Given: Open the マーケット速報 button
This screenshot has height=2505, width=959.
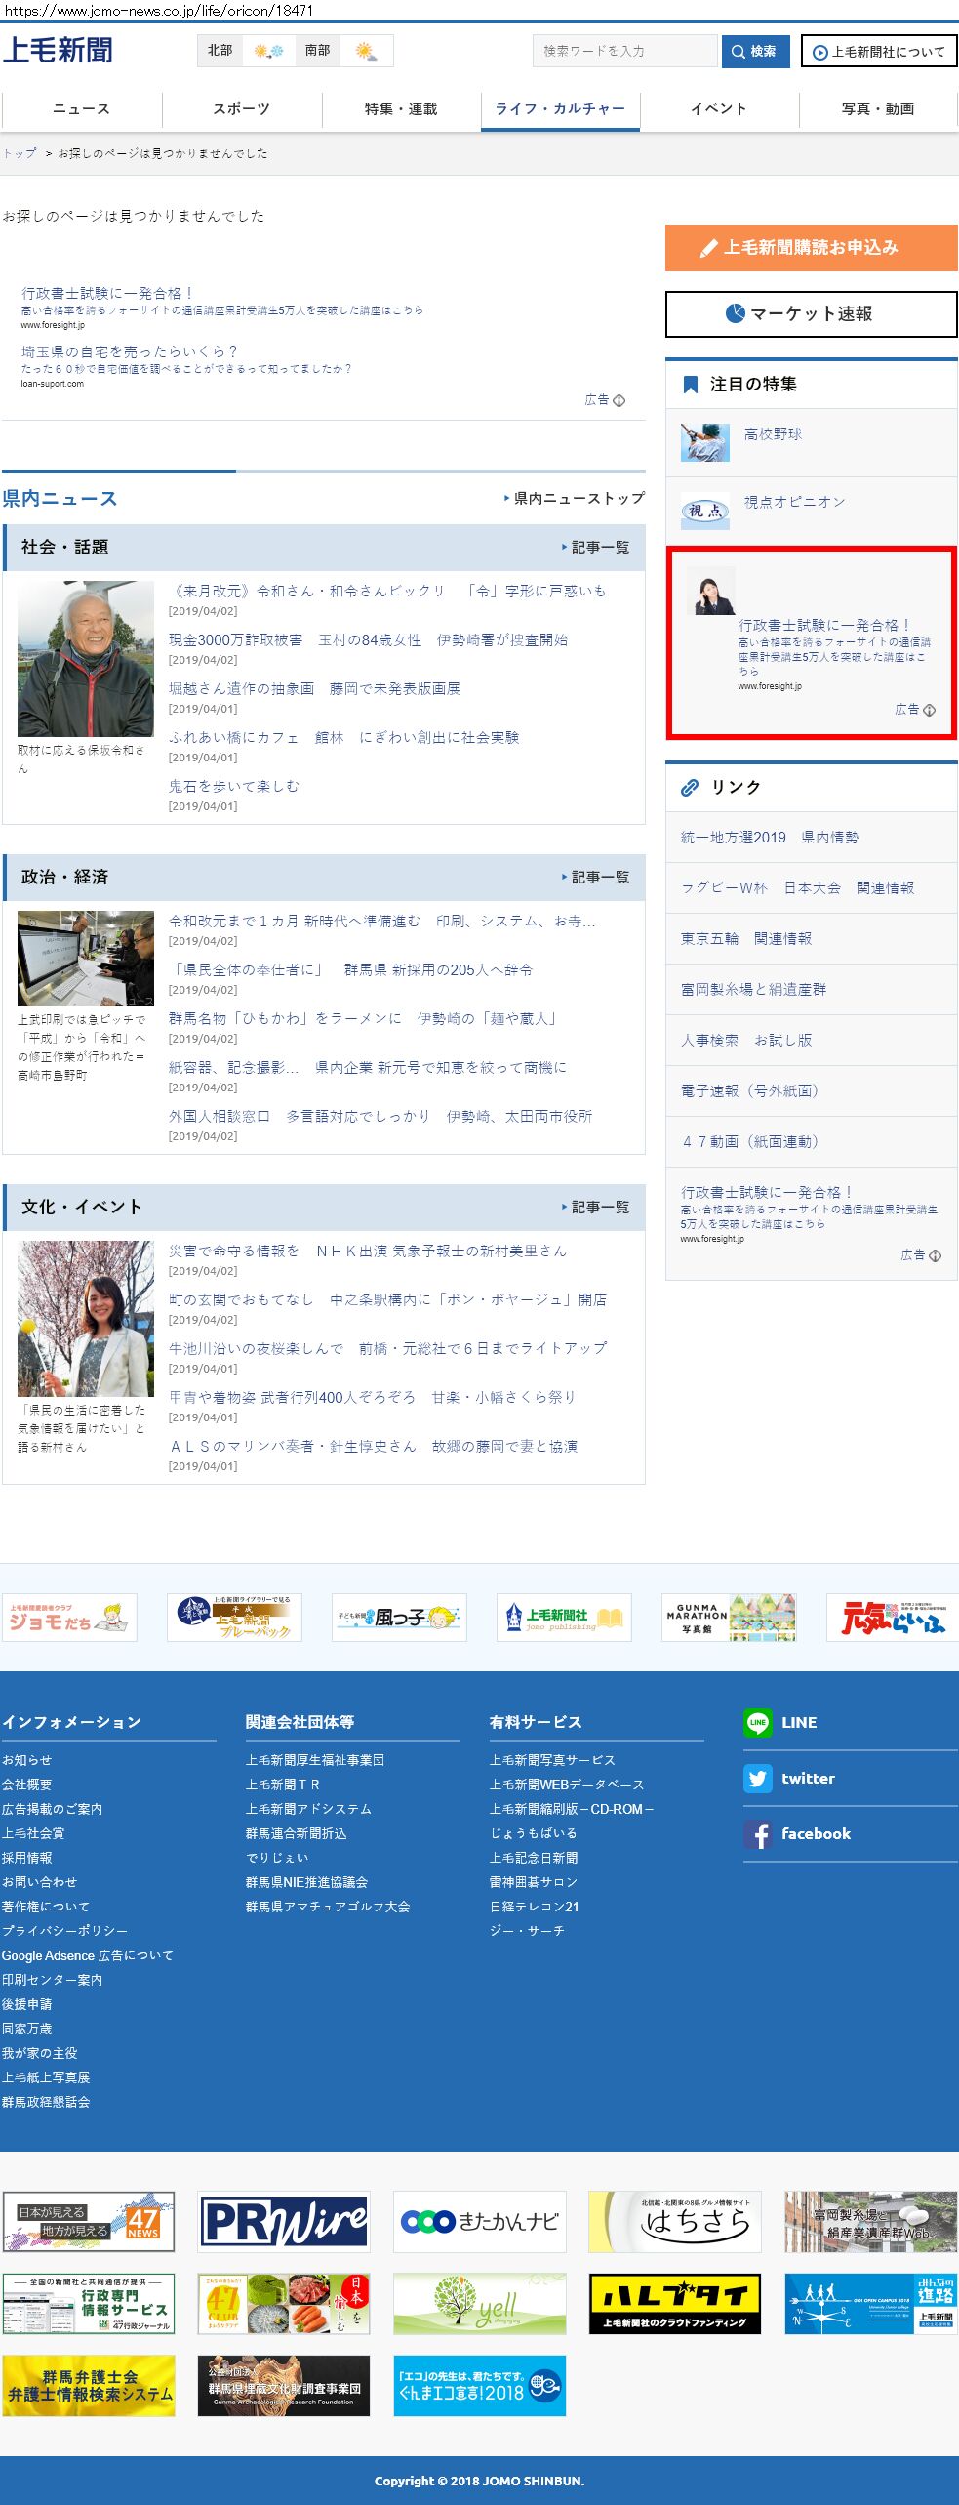Looking at the screenshot, I should coord(811,314).
